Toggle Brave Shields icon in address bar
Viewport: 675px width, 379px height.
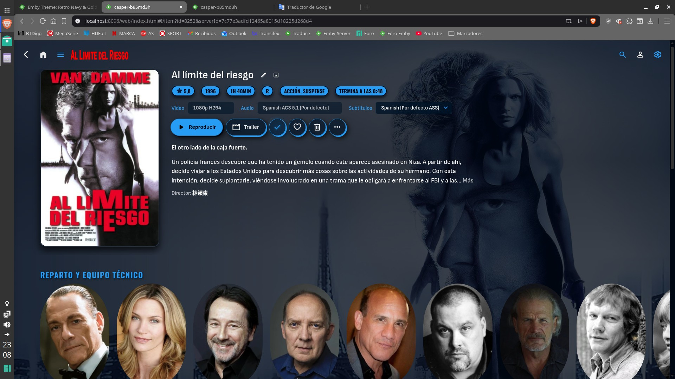coord(593,21)
